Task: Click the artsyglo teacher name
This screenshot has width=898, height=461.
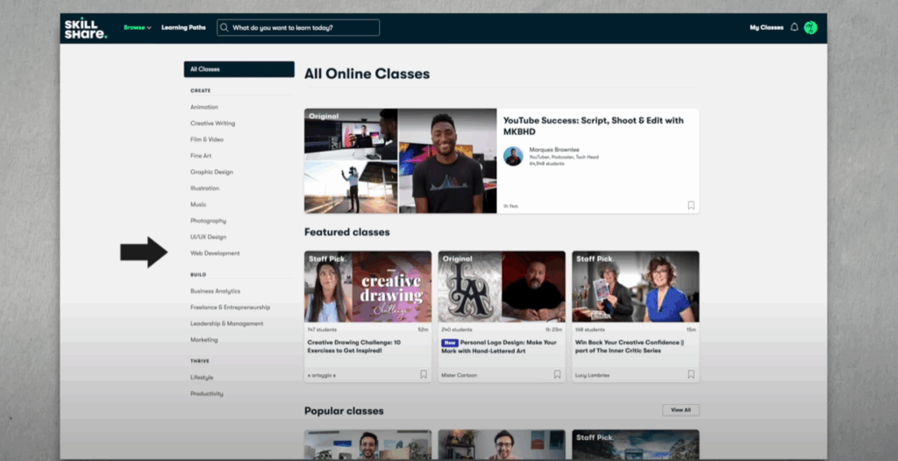Action: point(321,375)
